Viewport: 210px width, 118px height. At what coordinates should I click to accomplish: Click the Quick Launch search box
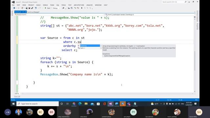[x=174, y=2]
